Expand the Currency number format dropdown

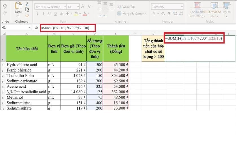click(182, 6)
